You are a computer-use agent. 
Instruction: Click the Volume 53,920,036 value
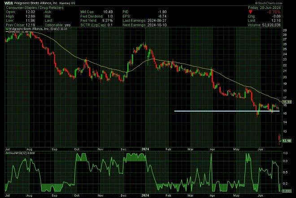pyautogui.click(x=271, y=25)
